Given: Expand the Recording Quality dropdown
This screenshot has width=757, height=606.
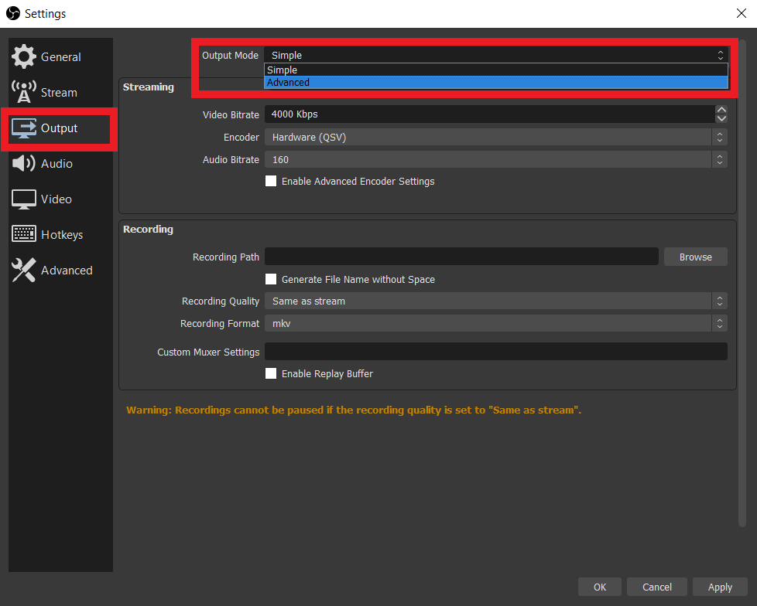Looking at the screenshot, I should pyautogui.click(x=495, y=301).
